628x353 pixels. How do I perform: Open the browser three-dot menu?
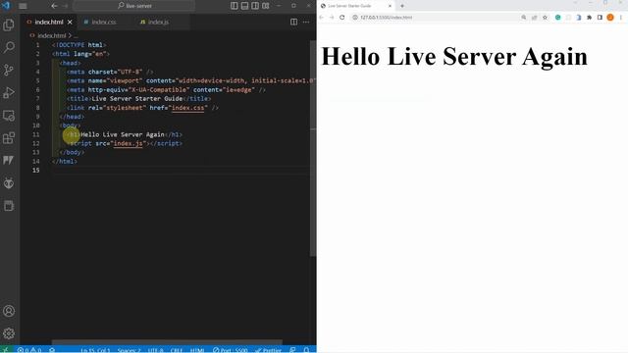621,18
